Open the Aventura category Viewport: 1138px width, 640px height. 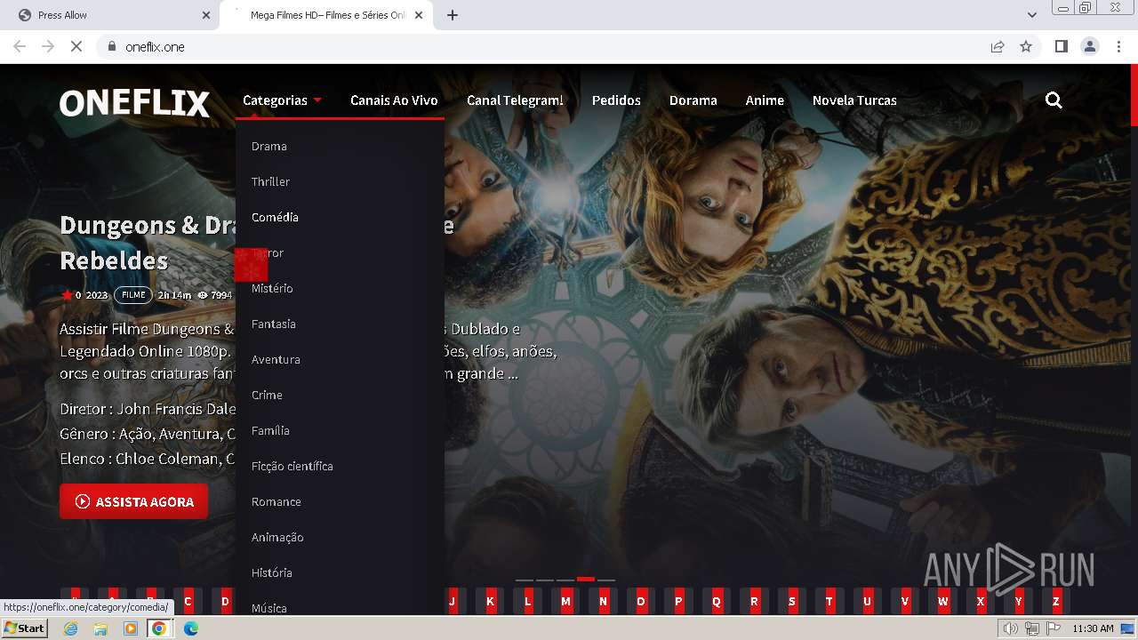click(x=276, y=359)
